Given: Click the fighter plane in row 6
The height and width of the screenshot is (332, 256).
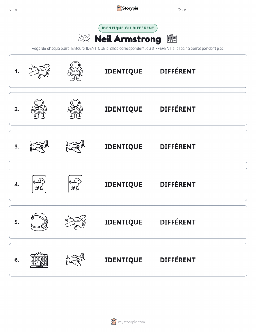Looking at the screenshot, I should click(x=75, y=260).
